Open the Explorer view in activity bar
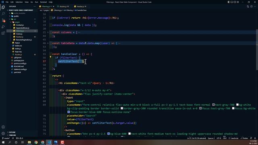The height and width of the screenshot is (145, 258). (3, 7)
